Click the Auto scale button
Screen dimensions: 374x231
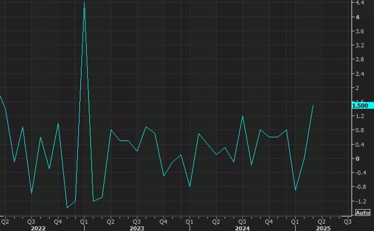point(362,213)
